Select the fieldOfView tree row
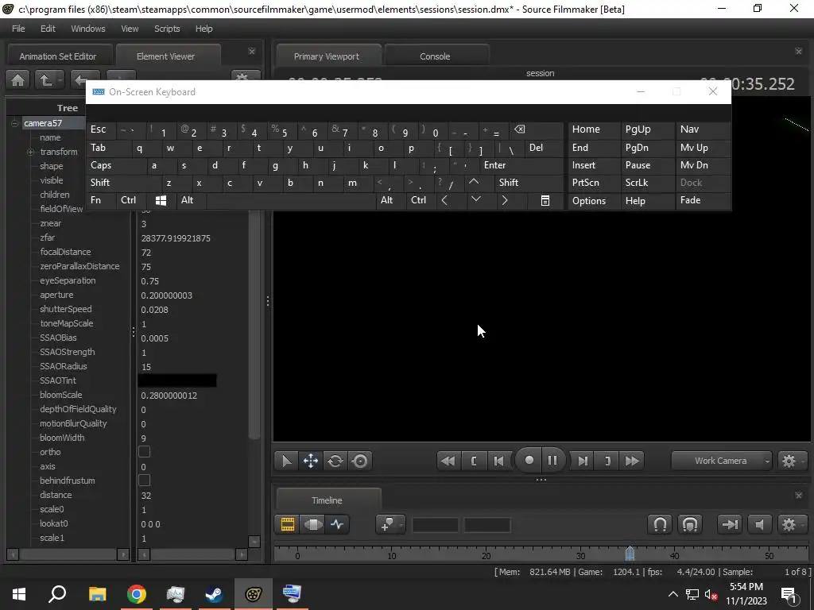Screen dimensions: 814x610 coord(61,209)
